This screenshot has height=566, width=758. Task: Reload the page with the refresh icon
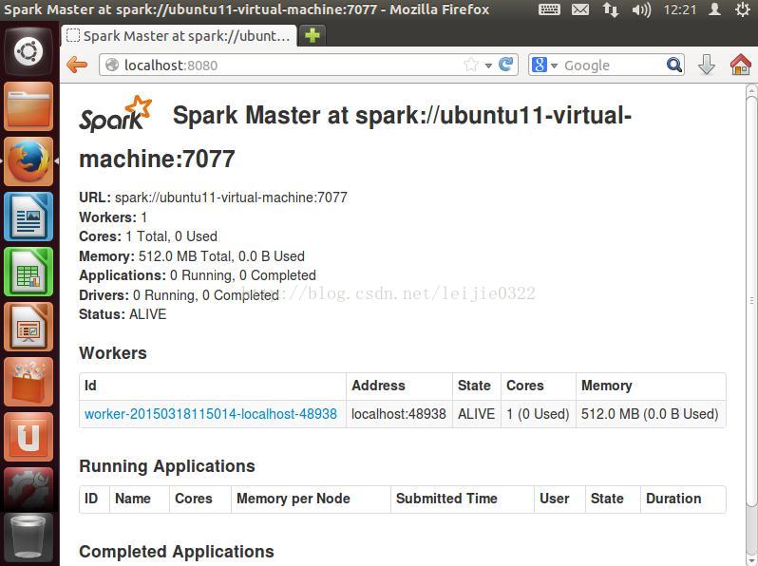point(506,65)
